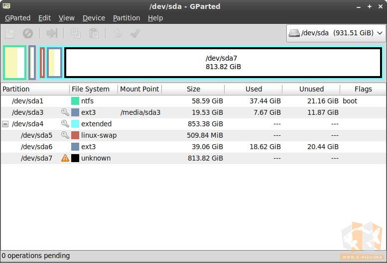Sort by the Unused column header
387x263 pixels.
coord(311,89)
